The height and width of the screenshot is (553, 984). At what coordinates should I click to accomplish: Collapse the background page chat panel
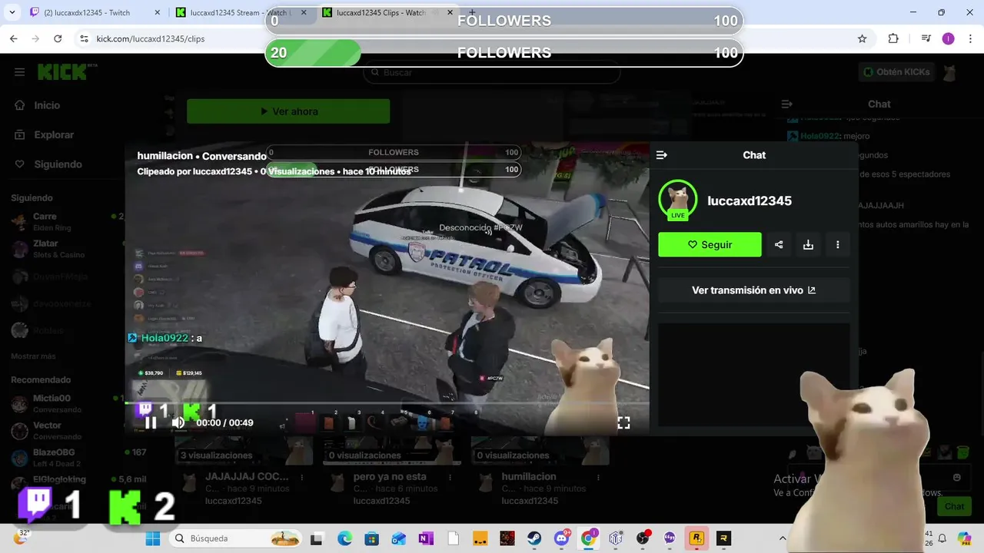786,104
